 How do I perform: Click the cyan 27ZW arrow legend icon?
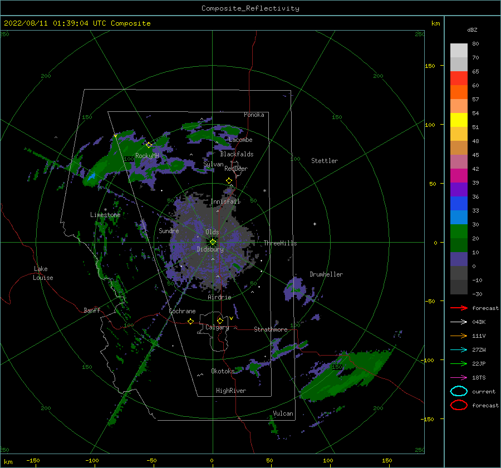coord(459,350)
